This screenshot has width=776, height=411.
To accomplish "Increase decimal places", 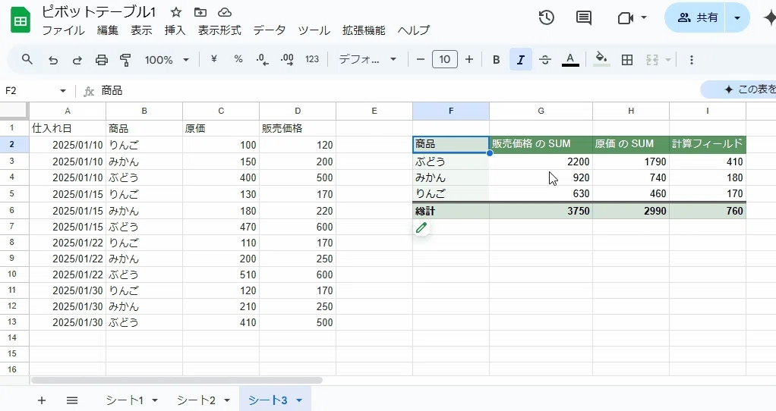I will point(287,60).
